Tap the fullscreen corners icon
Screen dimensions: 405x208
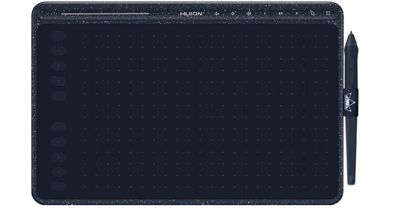click(x=328, y=13)
